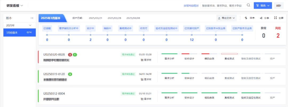Expand the 筛选 filter dropdown
Viewport: 288px width, 107px height.
[x=263, y=6]
